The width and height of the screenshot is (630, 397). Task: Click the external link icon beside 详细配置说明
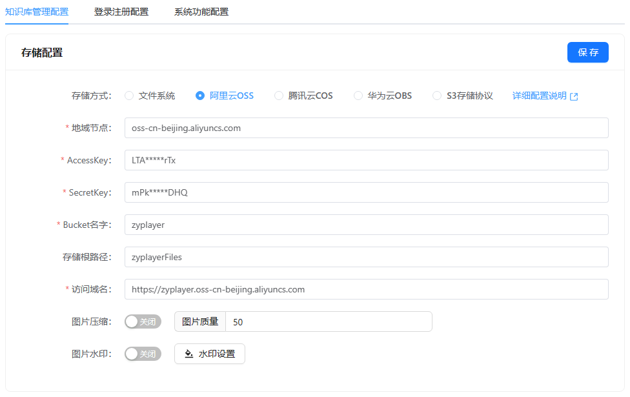574,96
